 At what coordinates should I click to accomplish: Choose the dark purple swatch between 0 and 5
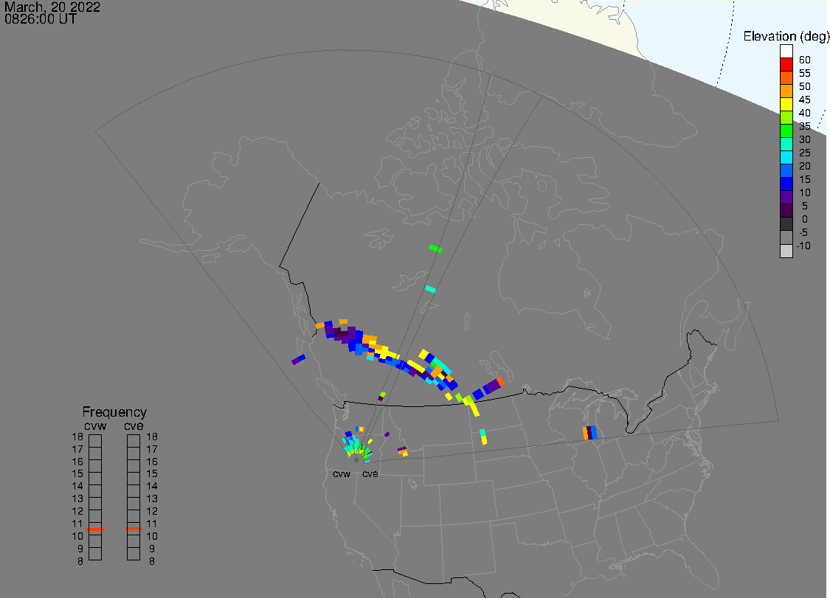pos(786,210)
